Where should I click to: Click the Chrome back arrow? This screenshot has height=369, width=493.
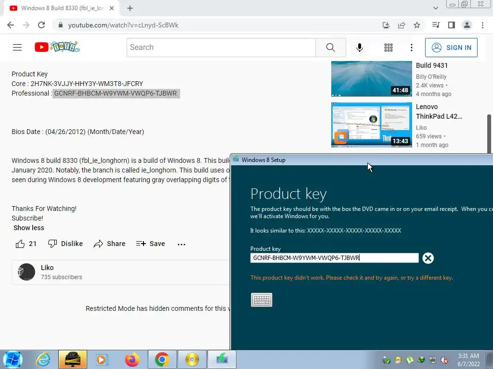[x=11, y=25]
